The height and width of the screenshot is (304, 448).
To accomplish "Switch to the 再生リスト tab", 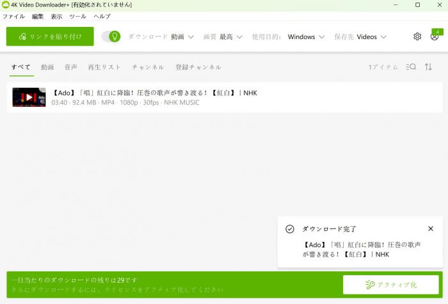I will pos(104,67).
